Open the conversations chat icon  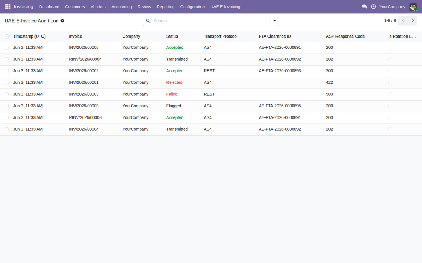[x=365, y=7]
